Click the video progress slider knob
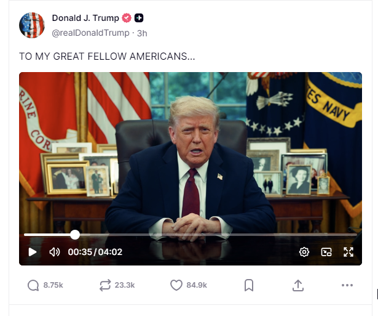378x316 pixels. pos(75,235)
